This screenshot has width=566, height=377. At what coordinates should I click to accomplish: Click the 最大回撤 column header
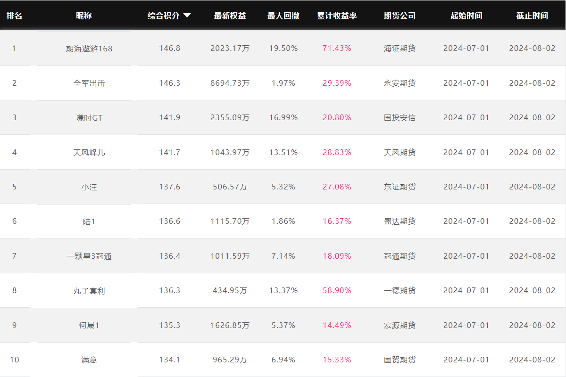click(283, 16)
